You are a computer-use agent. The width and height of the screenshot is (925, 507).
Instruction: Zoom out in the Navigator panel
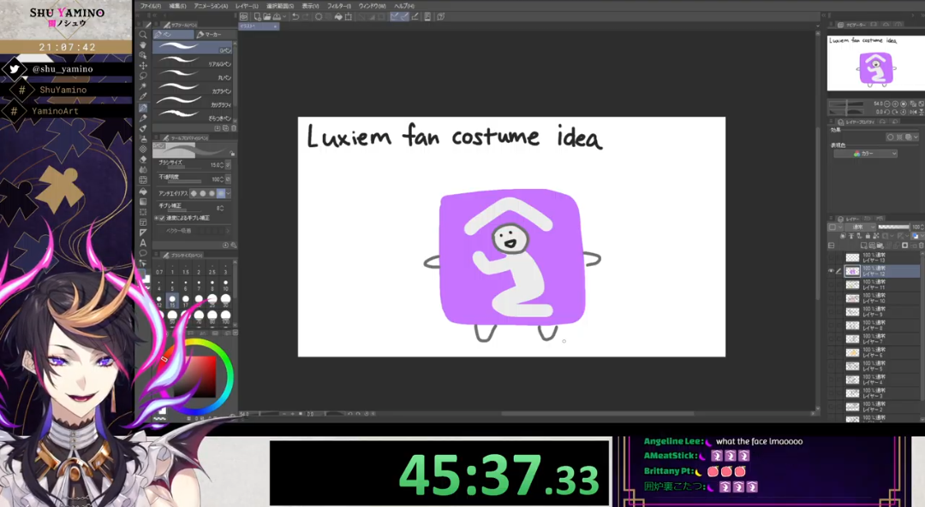887,103
